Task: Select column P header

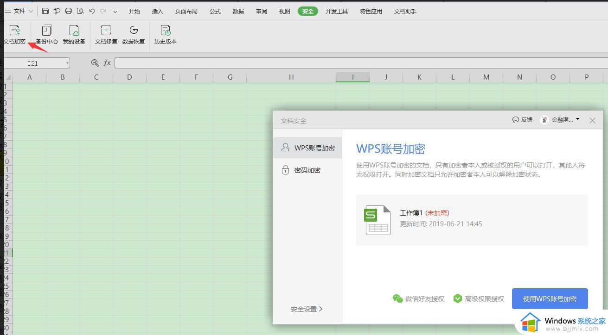Action: (586, 77)
